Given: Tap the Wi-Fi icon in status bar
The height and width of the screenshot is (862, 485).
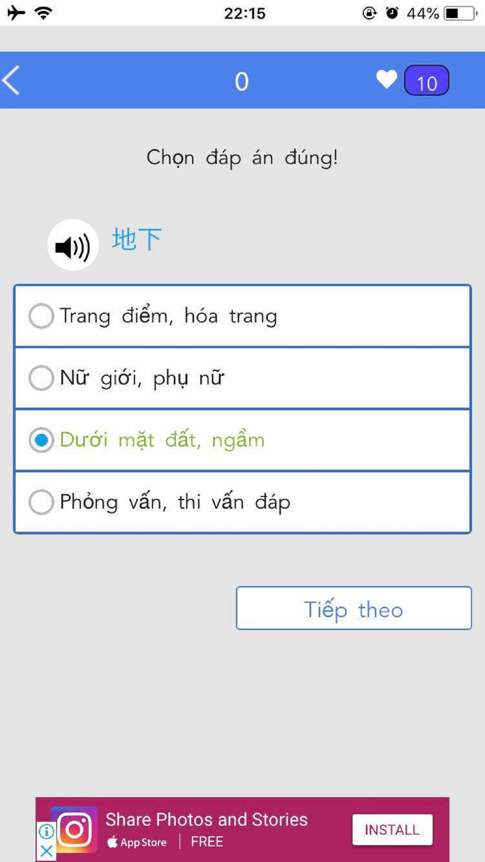Looking at the screenshot, I should point(44,13).
